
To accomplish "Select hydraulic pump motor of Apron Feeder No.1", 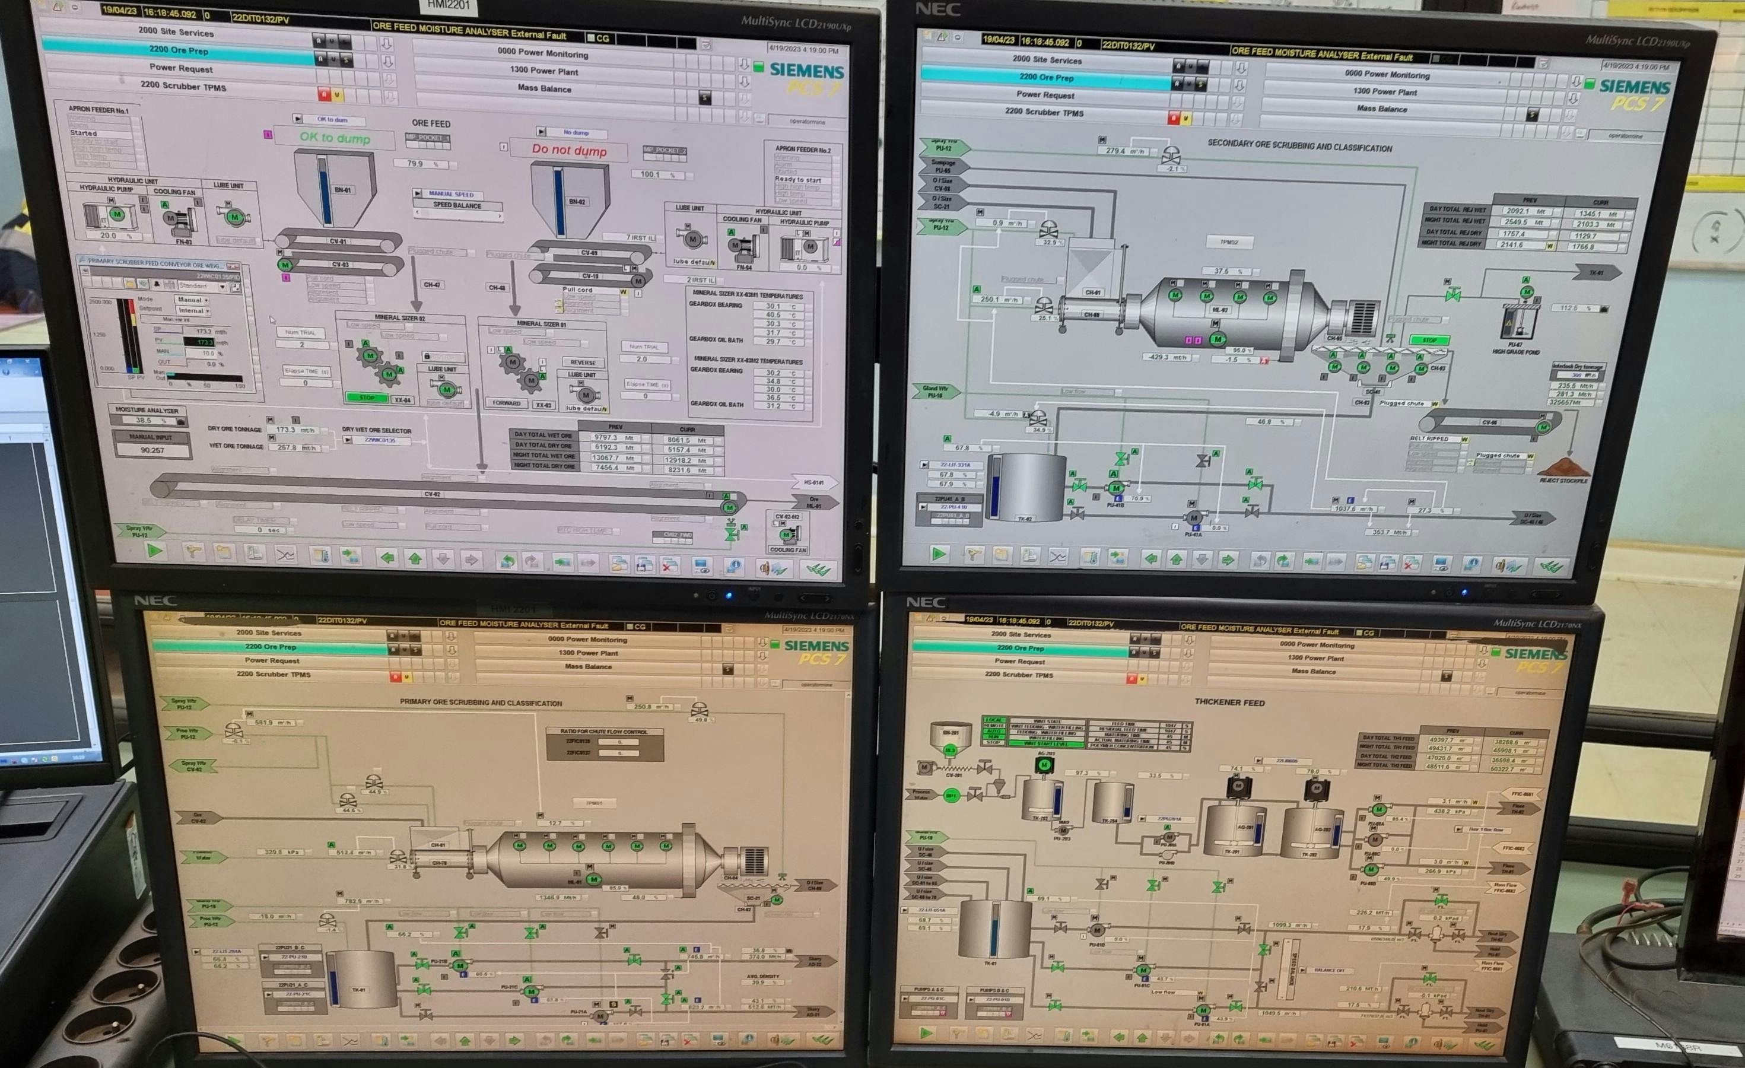I will pyautogui.click(x=117, y=214).
